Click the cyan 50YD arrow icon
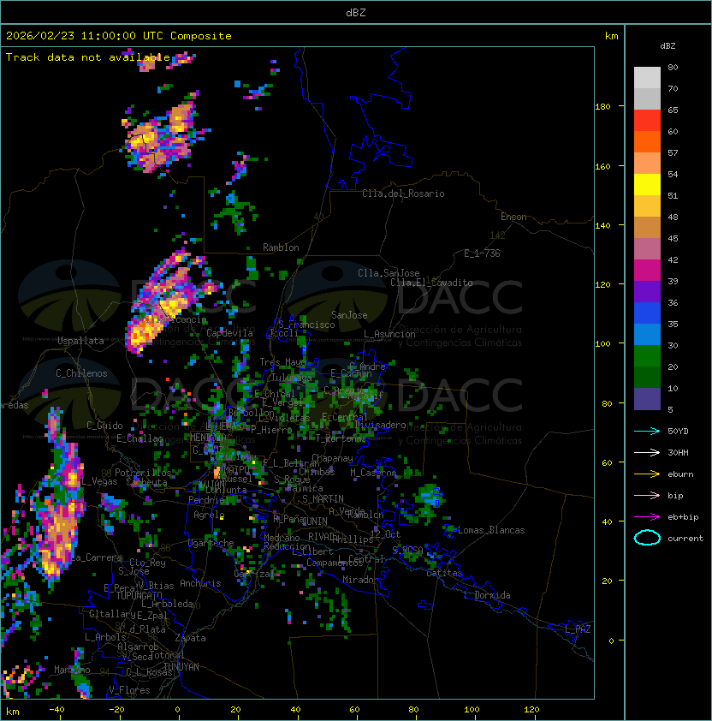This screenshot has width=712, height=721. 647,431
